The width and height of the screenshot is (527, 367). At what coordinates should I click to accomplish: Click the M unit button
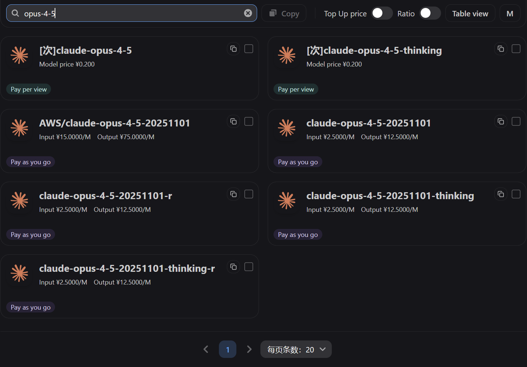(510, 13)
